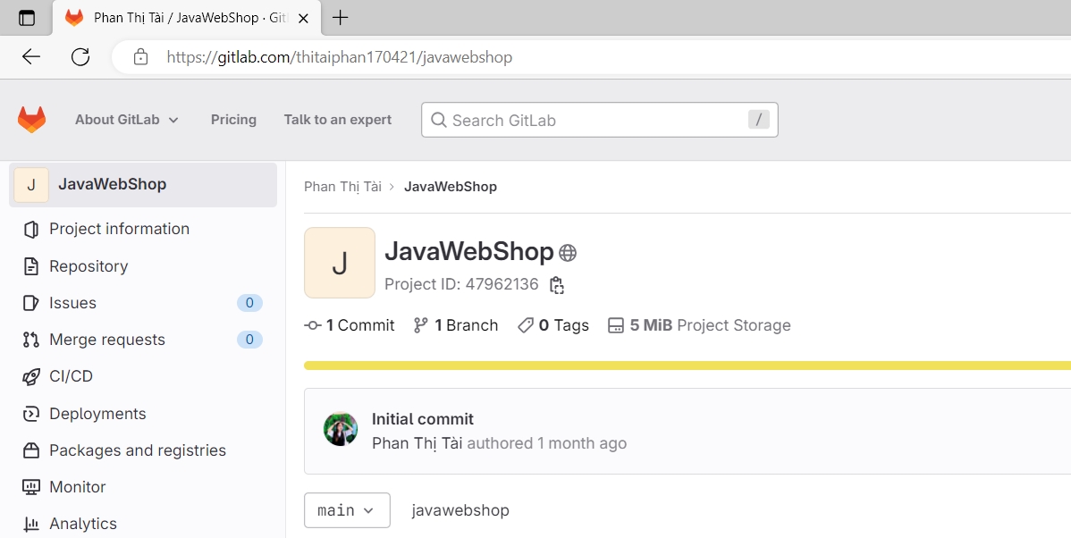1071x538 pixels.
Task: Click the CI/CD rocket icon
Action: [30, 376]
